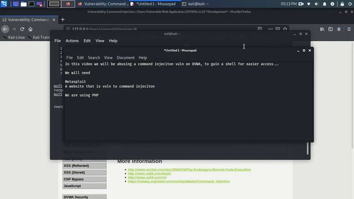
Task: Select the Vulnerability: Command Firefox tab
Action: point(29,20)
